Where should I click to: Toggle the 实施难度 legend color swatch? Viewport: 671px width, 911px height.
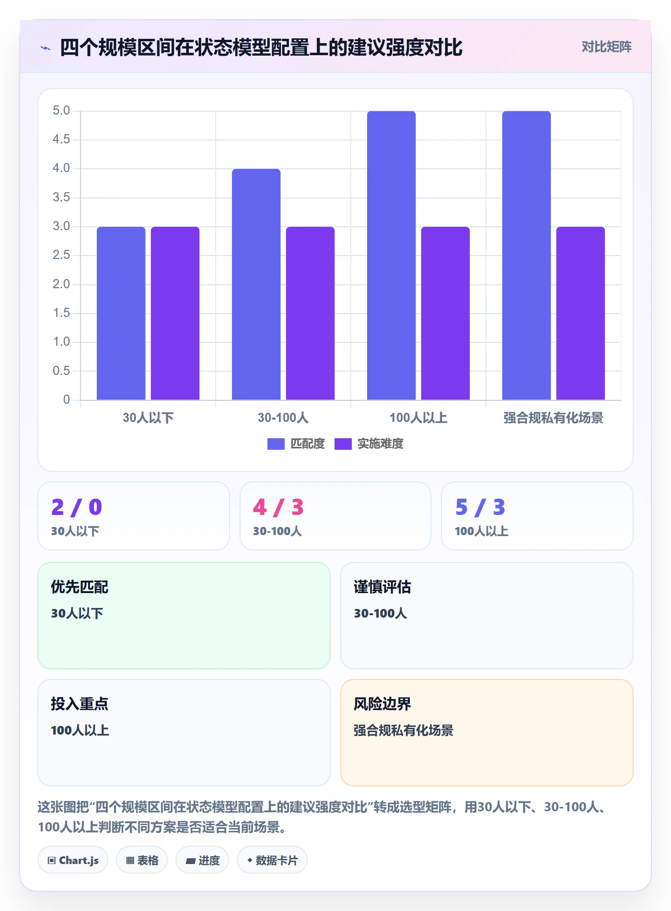343,444
